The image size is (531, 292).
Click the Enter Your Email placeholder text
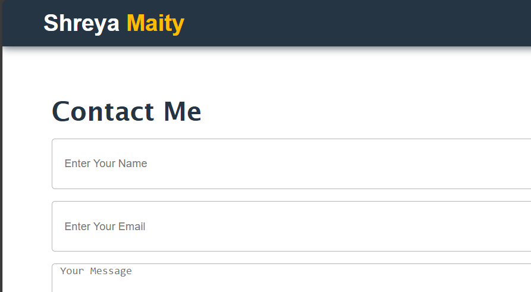coord(105,227)
